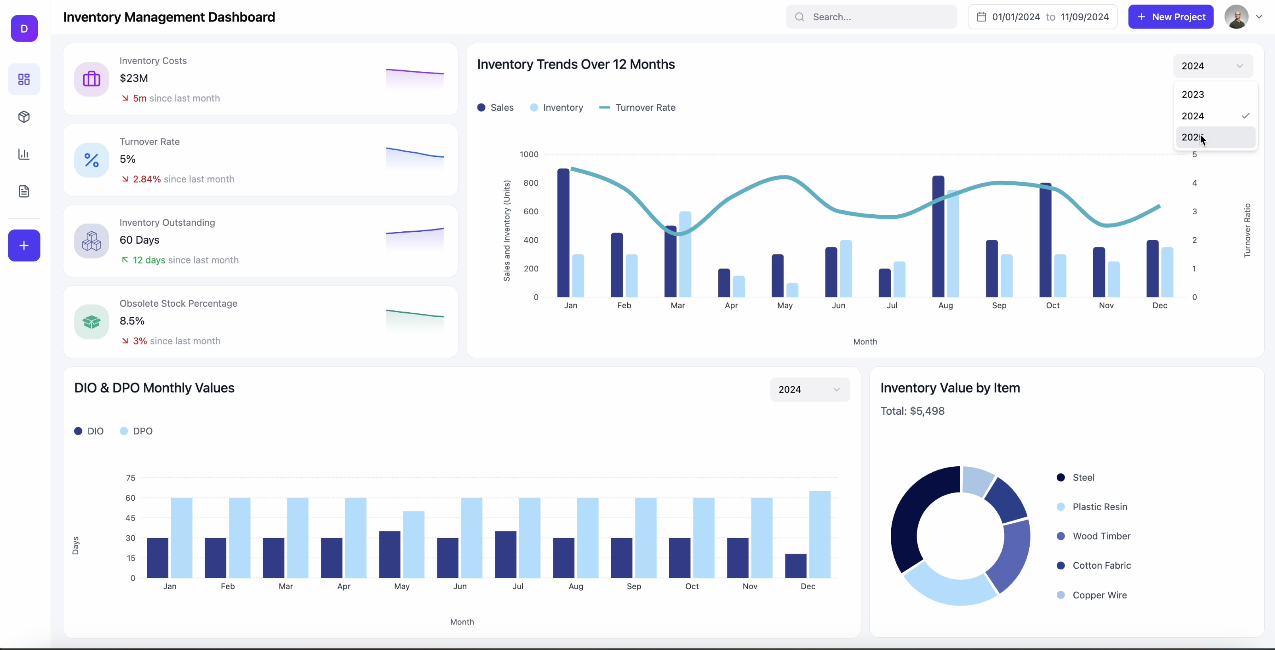Click the end date 11/09/2024

click(1084, 17)
